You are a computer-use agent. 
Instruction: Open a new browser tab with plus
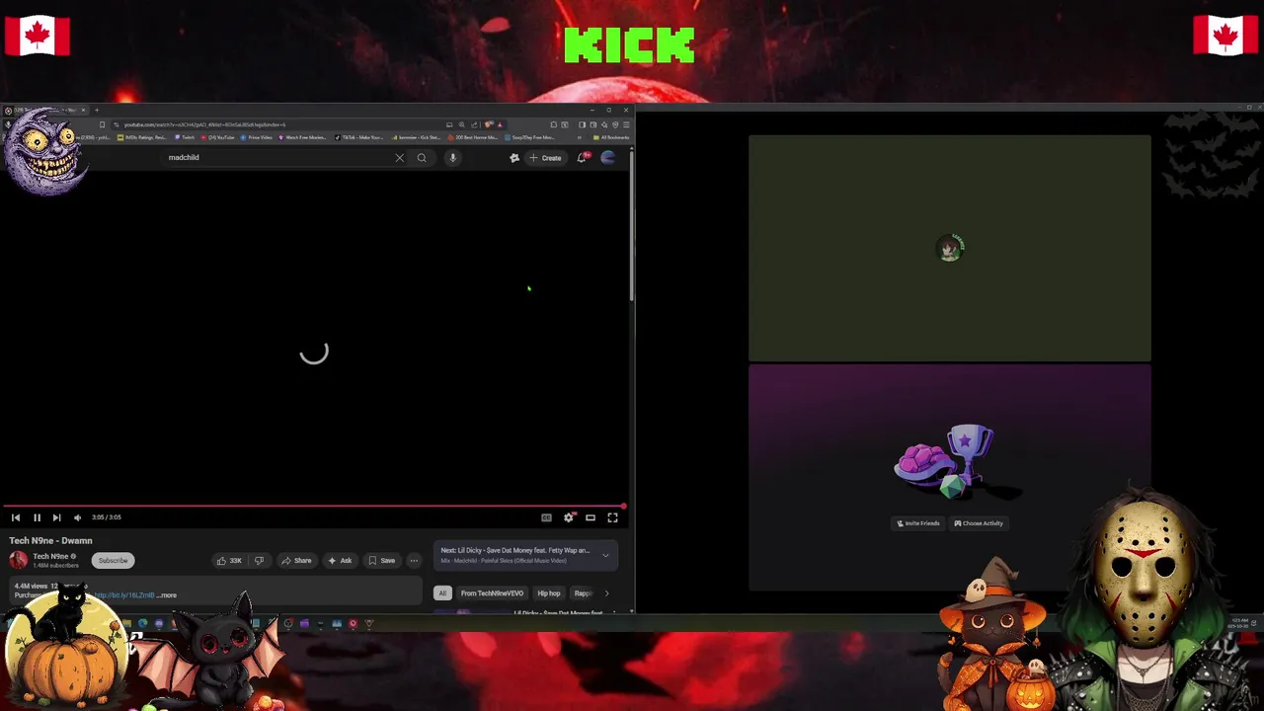(97, 110)
